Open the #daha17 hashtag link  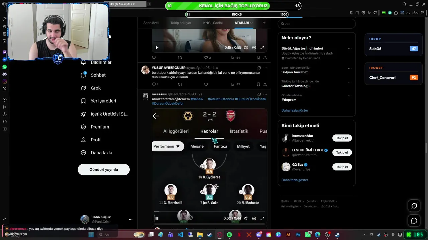(x=197, y=99)
